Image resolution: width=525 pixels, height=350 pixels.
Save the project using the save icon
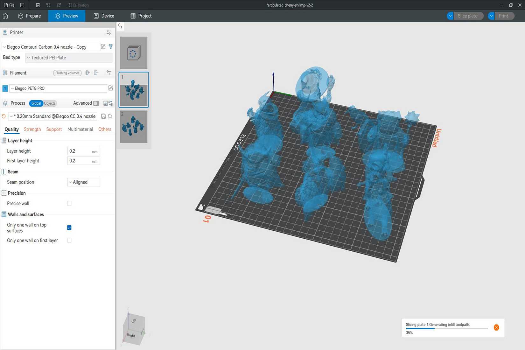(38, 5)
